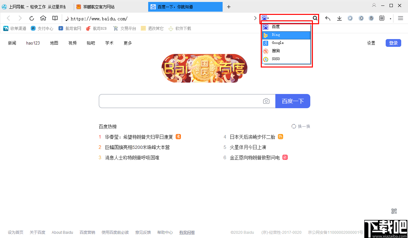Viewport: 408px width, 238px height.
Task: Open the 帮助中心 footer link
Action: tap(165, 232)
